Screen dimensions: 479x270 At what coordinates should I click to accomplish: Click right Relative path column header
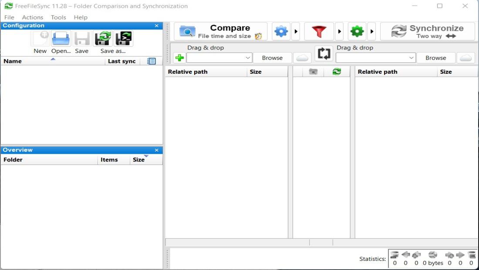pyautogui.click(x=396, y=72)
